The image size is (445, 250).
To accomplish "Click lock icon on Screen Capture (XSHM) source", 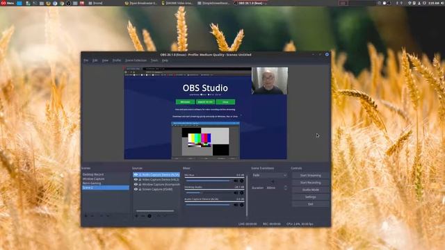I will click(x=140, y=190).
